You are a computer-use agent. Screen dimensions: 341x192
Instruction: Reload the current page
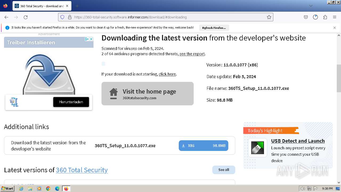(x=26, y=17)
